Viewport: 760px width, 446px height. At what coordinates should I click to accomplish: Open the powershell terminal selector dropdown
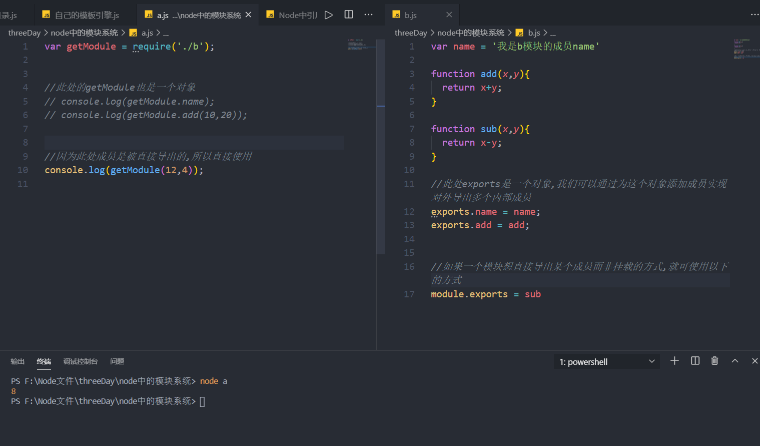[606, 361]
